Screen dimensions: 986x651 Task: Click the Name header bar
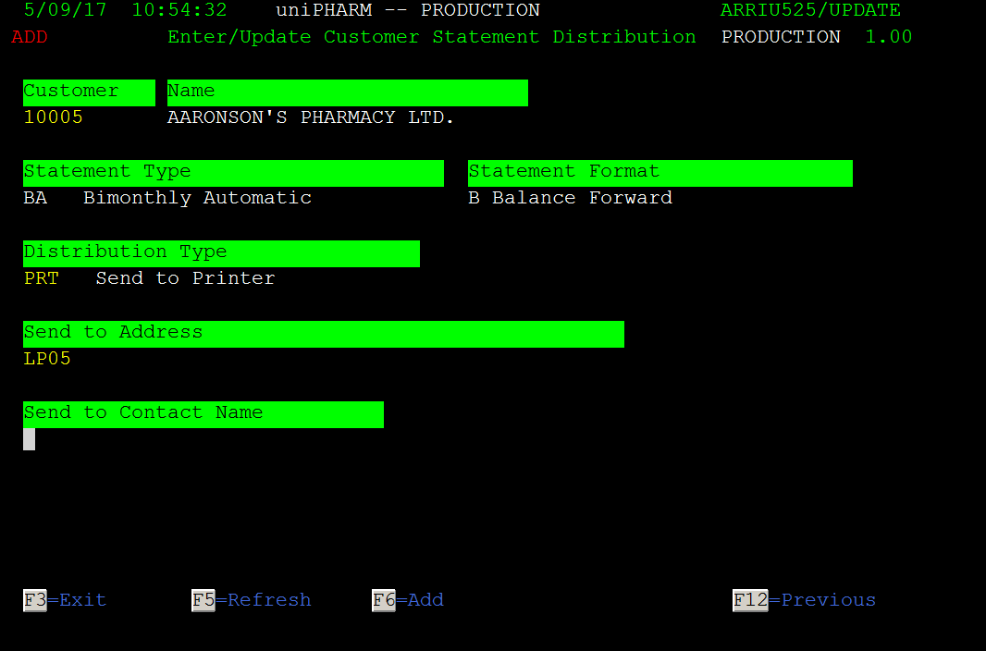[348, 93]
